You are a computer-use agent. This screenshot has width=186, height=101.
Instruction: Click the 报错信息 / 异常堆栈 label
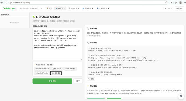(x=40, y=26)
